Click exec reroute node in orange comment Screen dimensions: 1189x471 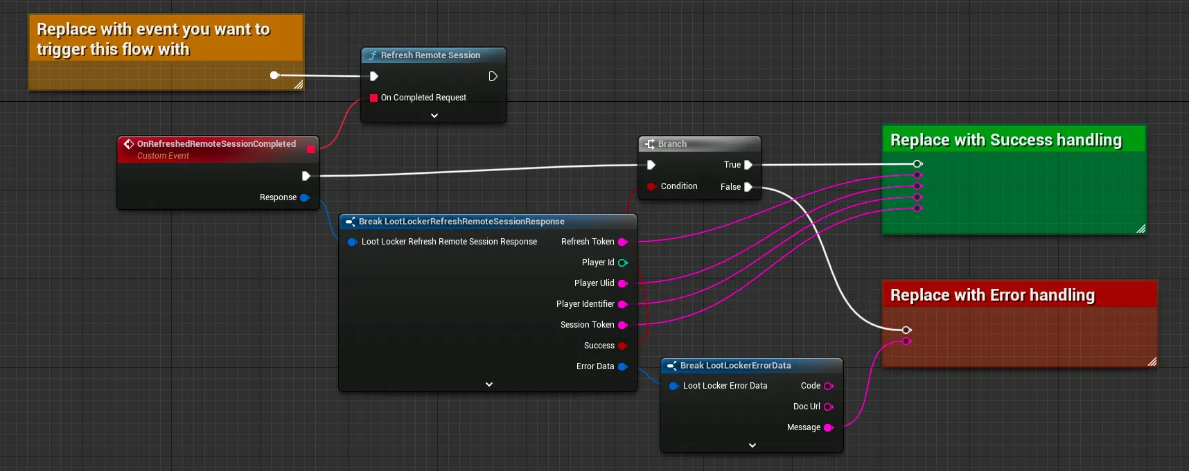(274, 75)
